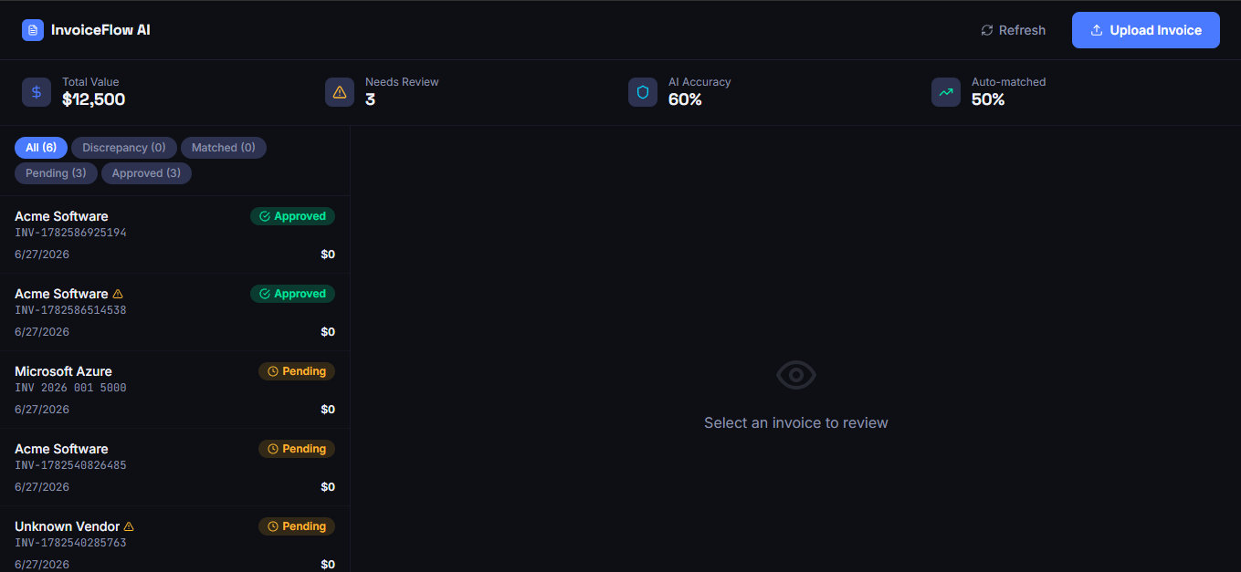Viewport: 1241px width, 572px height.
Task: Filter invoices by Discrepancy (0)
Action: click(x=124, y=148)
